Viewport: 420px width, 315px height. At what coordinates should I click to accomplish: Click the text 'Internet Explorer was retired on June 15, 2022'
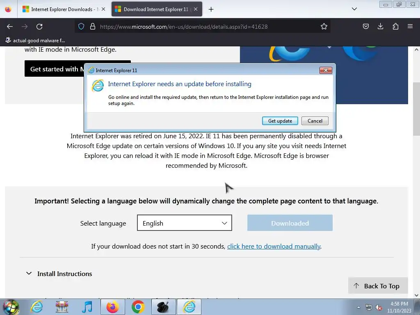coord(137,136)
